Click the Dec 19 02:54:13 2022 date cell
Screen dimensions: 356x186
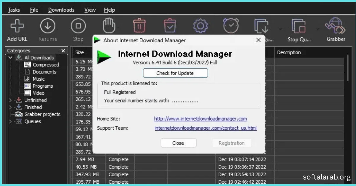(x=242, y=174)
